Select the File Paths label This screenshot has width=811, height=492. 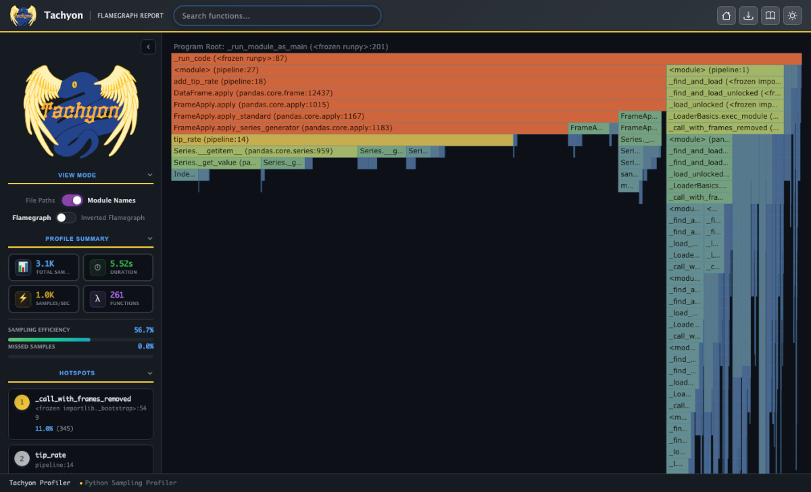click(x=40, y=200)
